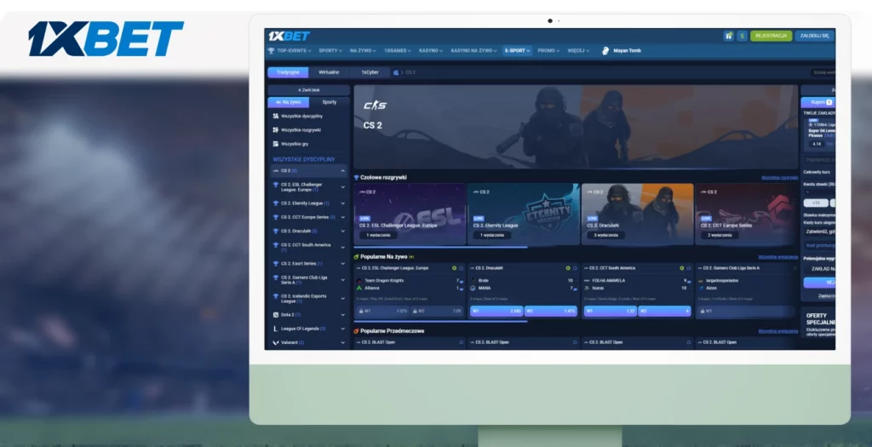Click the Team Dragon Knights team logo
Image resolution: width=872 pixels, height=447 pixels.
(x=359, y=281)
